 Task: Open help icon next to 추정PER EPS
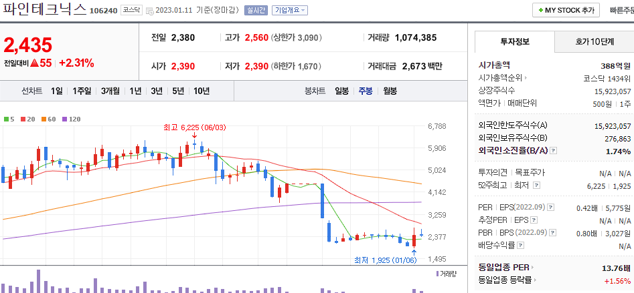(x=534, y=220)
